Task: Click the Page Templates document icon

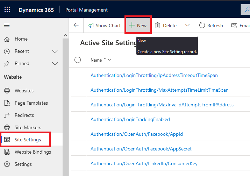Action: tap(7, 103)
